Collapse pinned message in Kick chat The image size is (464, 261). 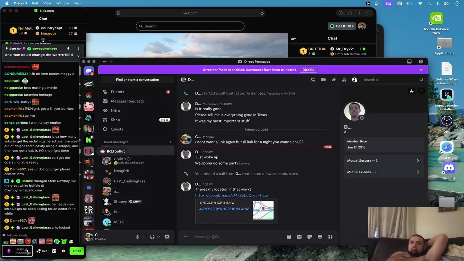78,55
